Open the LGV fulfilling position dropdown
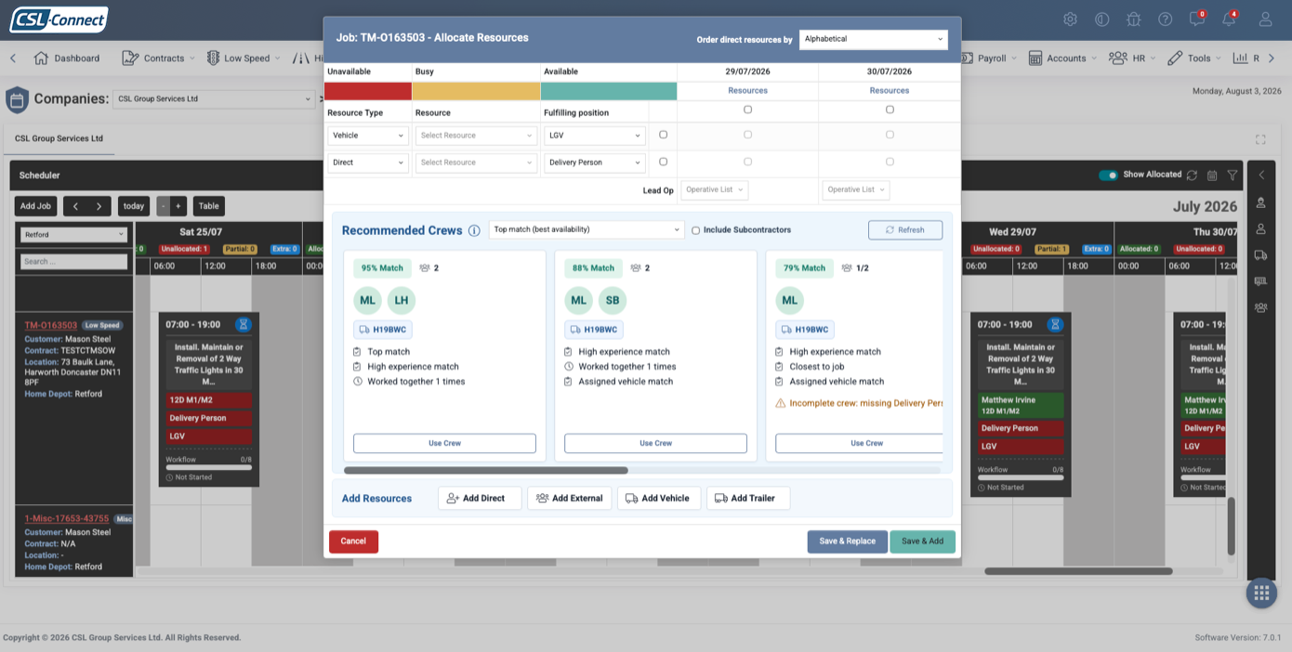This screenshot has height=652, width=1292. coord(595,136)
